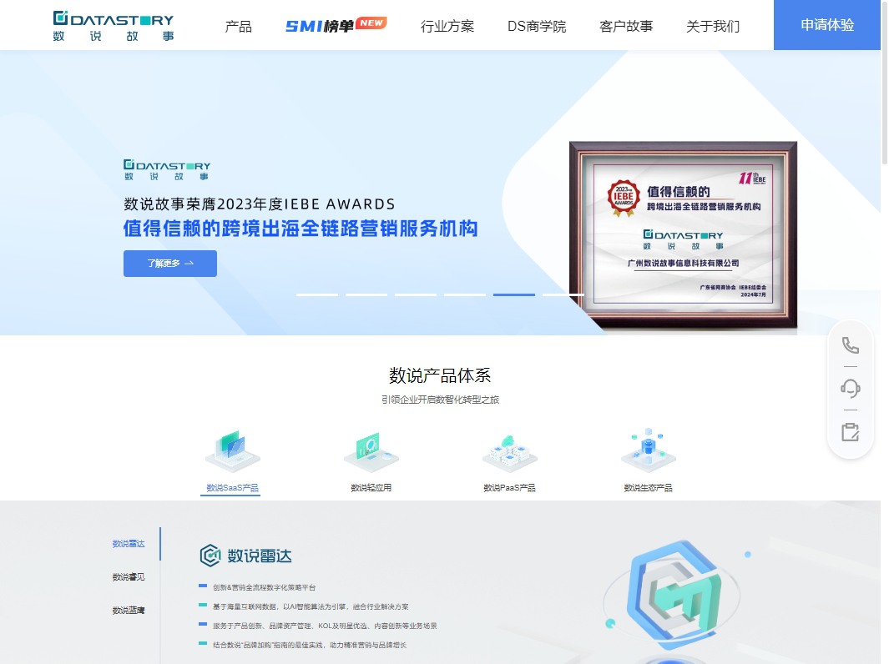Click the DataStory logo inside the banner
The width and height of the screenshot is (889, 664).
coord(167,170)
